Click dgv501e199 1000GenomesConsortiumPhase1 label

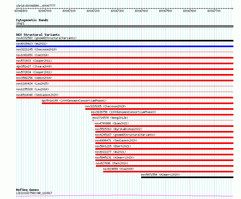pos(74,101)
